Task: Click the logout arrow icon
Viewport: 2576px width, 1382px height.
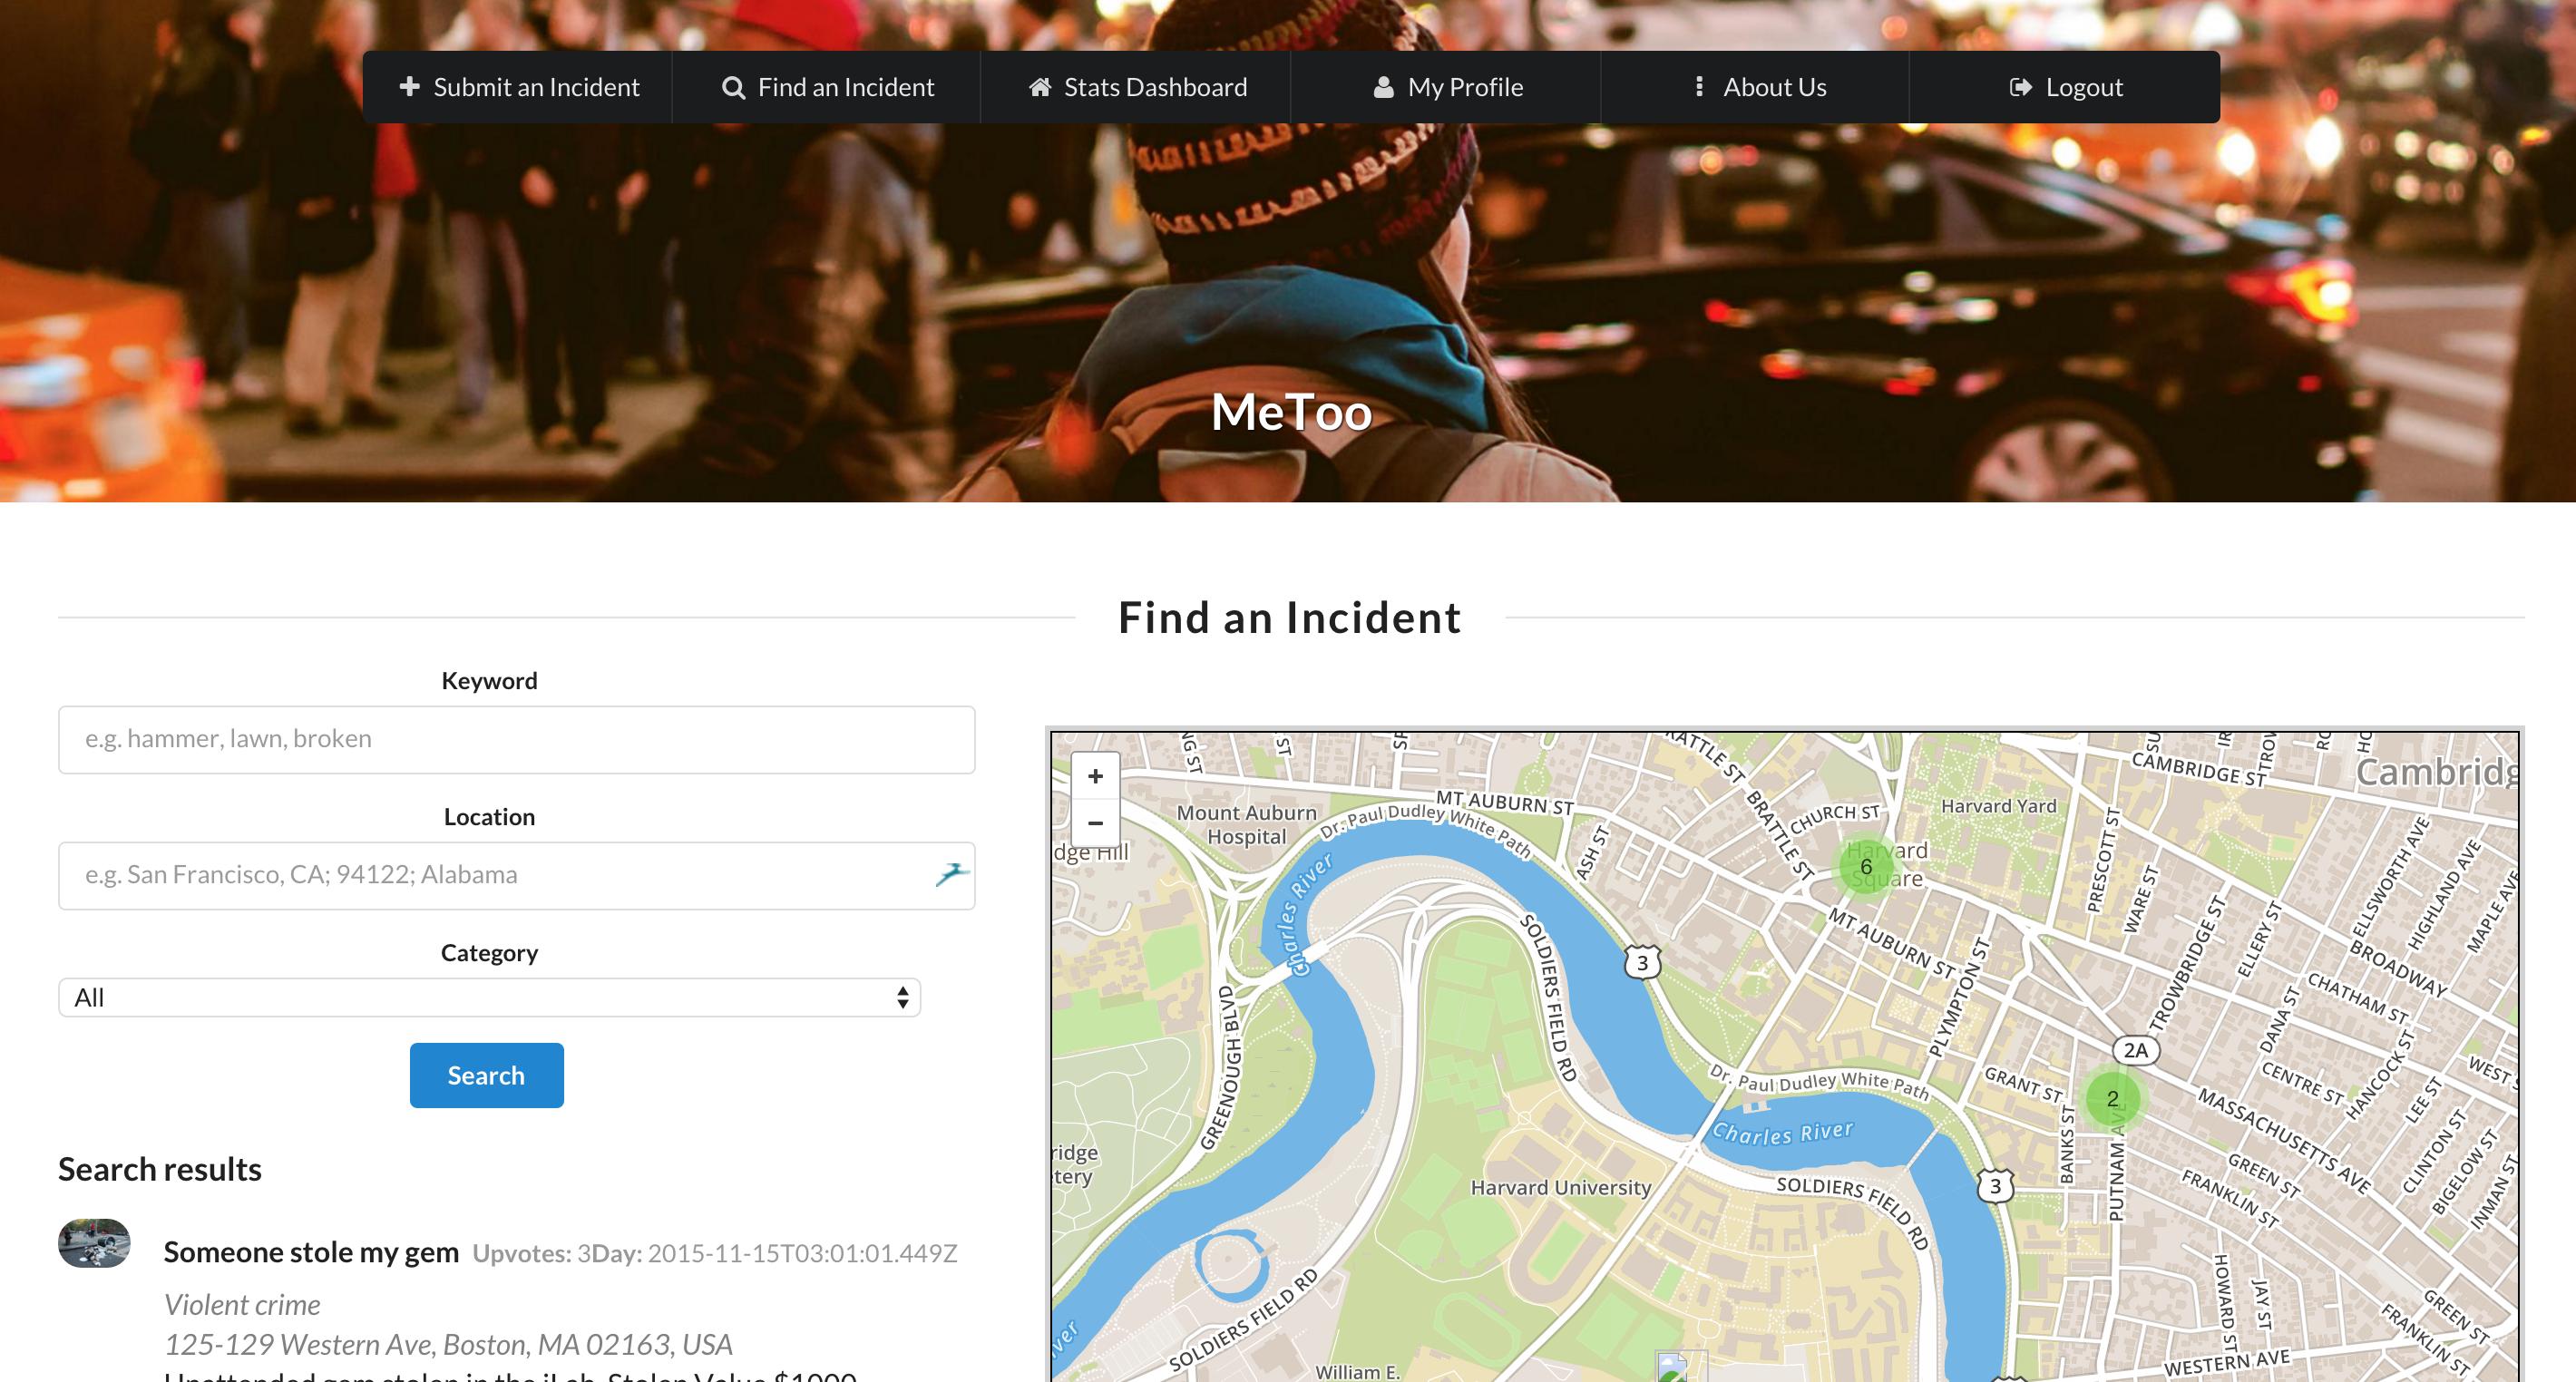Action: (x=2020, y=88)
